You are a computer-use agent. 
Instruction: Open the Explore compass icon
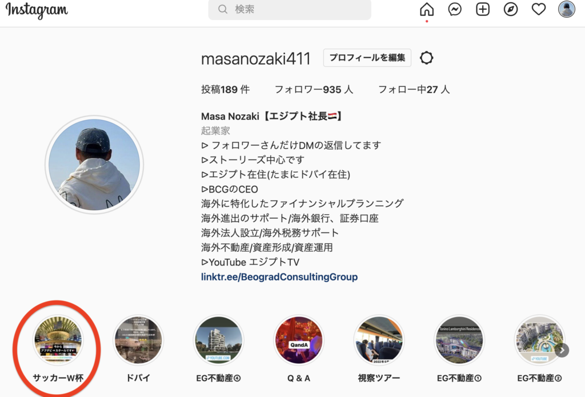click(510, 9)
